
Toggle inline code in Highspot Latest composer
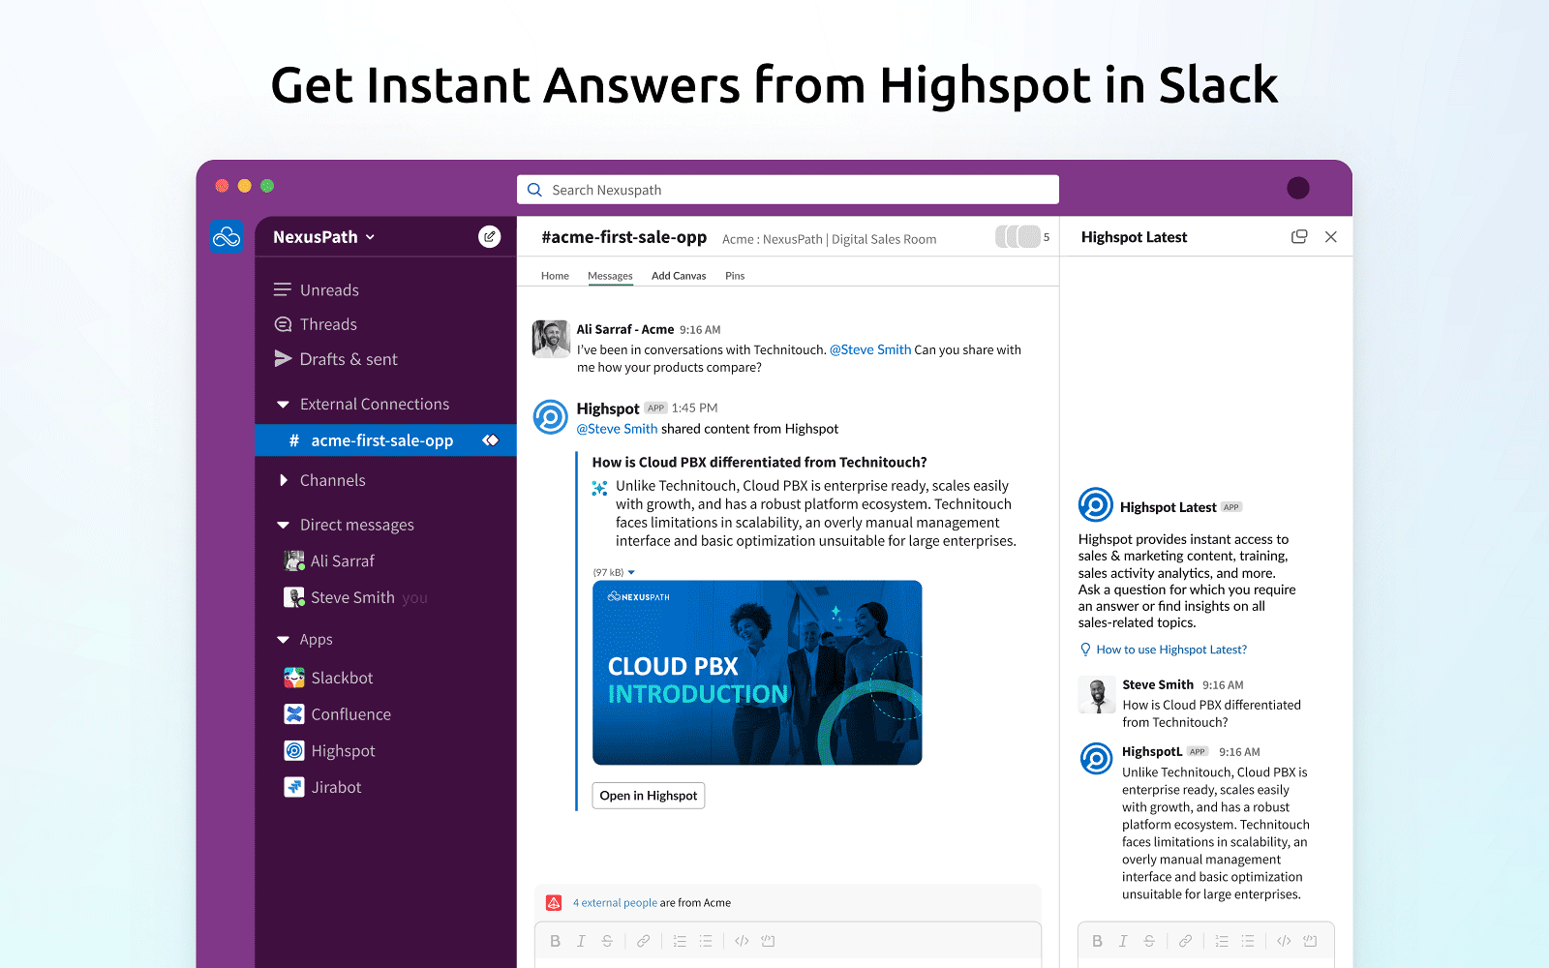[x=1284, y=941]
